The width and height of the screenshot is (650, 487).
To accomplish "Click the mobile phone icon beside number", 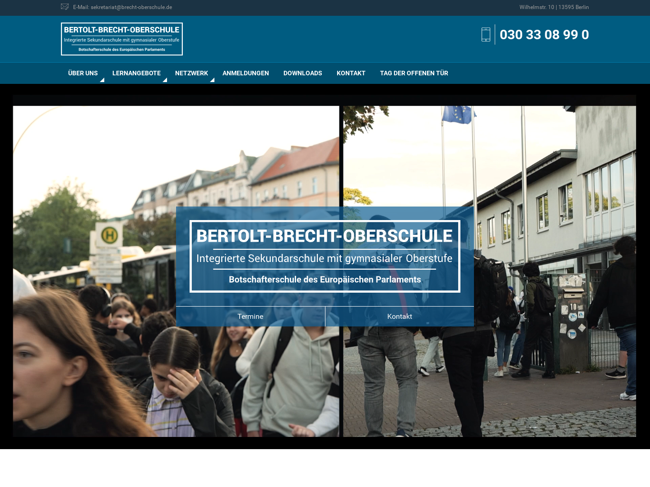I will (x=486, y=35).
